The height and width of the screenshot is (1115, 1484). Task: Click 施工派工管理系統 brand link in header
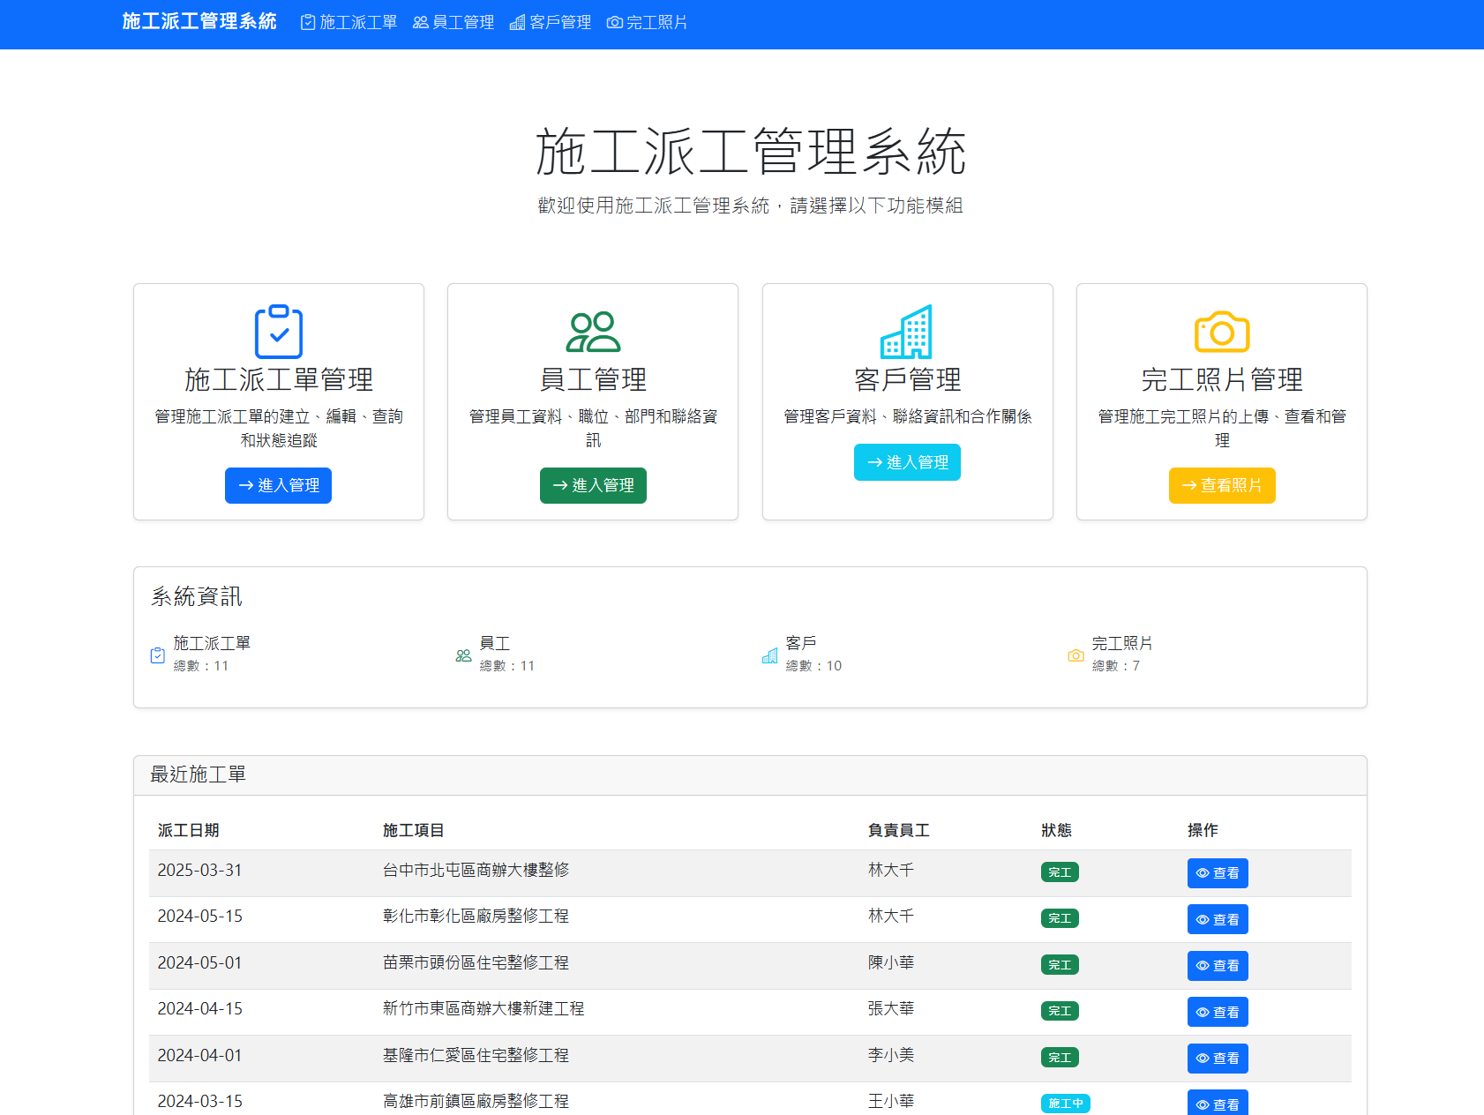[199, 22]
